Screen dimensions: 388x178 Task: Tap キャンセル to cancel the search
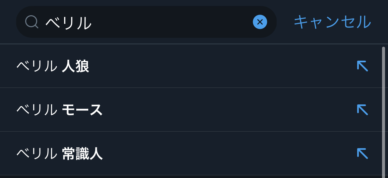(x=332, y=22)
